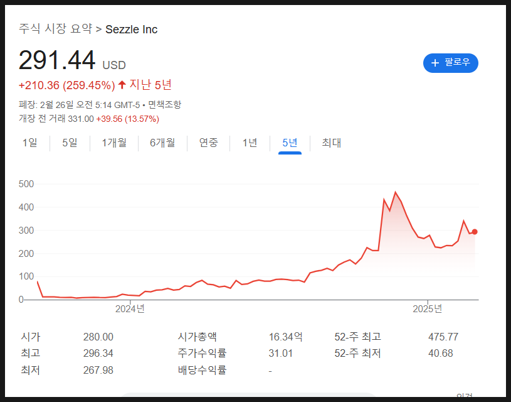The image size is (511, 402).
Task: Click the 52-주 최고 value 475.77
Action: point(443,337)
